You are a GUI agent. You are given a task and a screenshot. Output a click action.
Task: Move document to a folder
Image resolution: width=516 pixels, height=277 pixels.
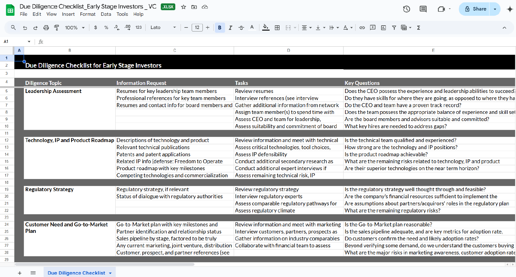(194, 7)
